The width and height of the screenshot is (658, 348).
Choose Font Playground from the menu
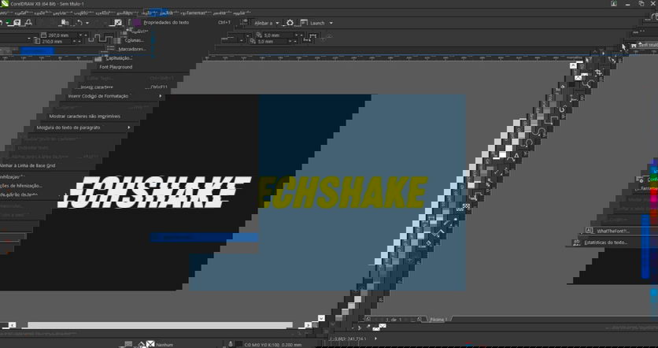(116, 67)
